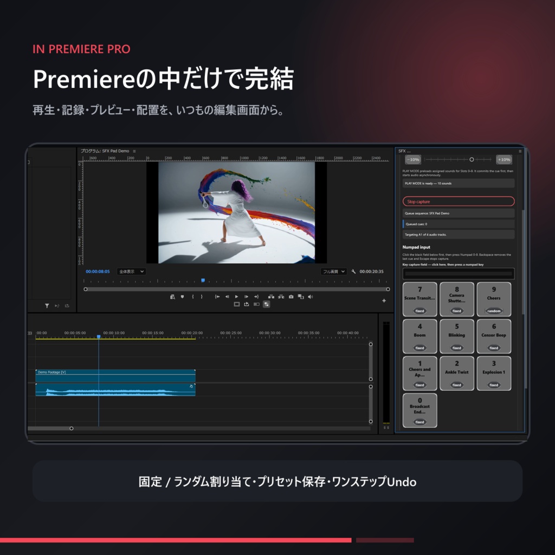Click the SFX ... panel tab

pos(404,151)
